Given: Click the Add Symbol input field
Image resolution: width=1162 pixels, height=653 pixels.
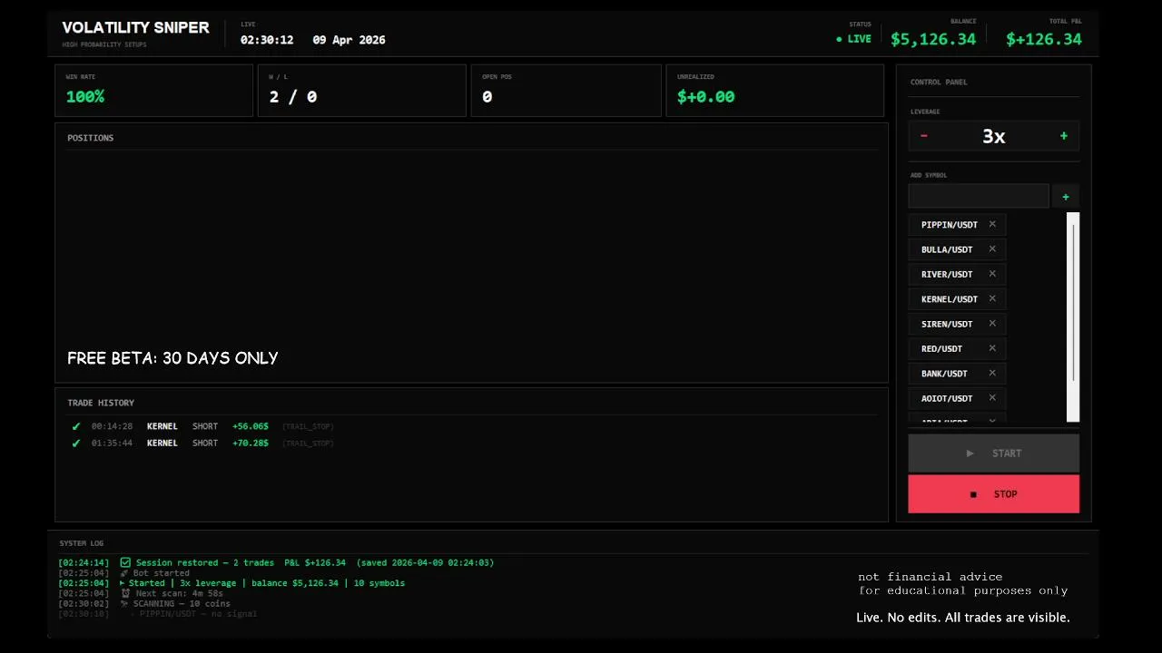Looking at the screenshot, I should [979, 196].
